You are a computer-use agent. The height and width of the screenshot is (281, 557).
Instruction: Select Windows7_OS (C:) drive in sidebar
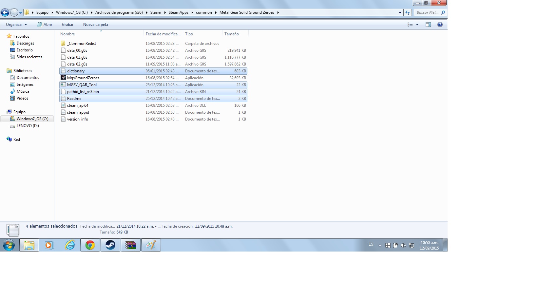coord(27,119)
